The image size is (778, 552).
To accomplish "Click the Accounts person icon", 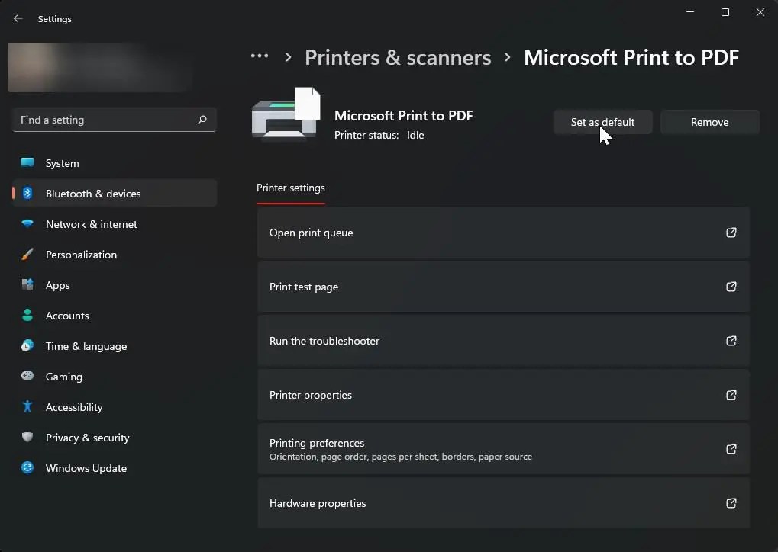I will coord(27,315).
